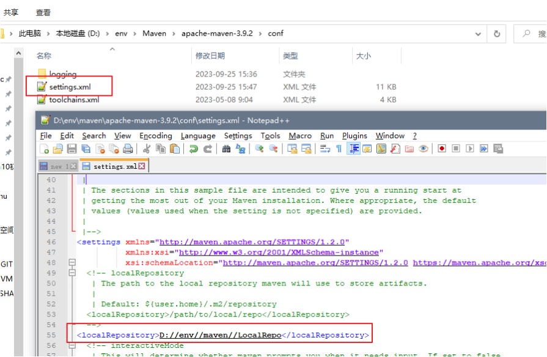Screen dimensions: 547x357
Task: Sort files by the 修改日期 column header
Action: tap(210, 56)
